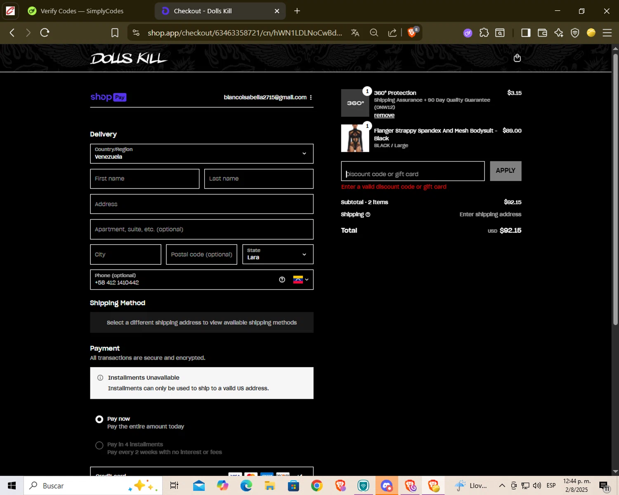This screenshot has width=619, height=495.
Task: Open the Country/Region dropdown
Action: [x=202, y=153]
